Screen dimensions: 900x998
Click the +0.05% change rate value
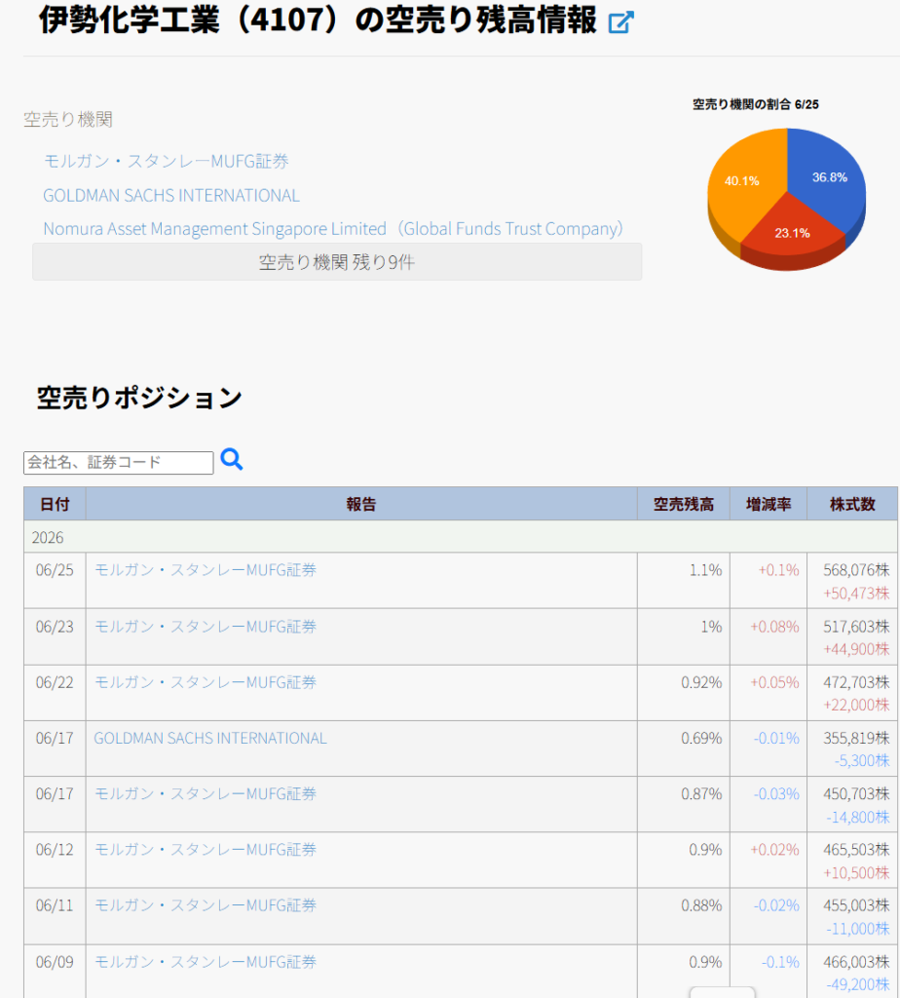(774, 682)
